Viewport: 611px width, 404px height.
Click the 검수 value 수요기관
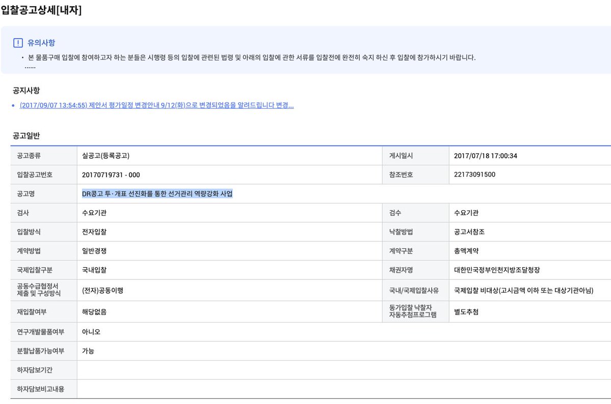coord(466,213)
